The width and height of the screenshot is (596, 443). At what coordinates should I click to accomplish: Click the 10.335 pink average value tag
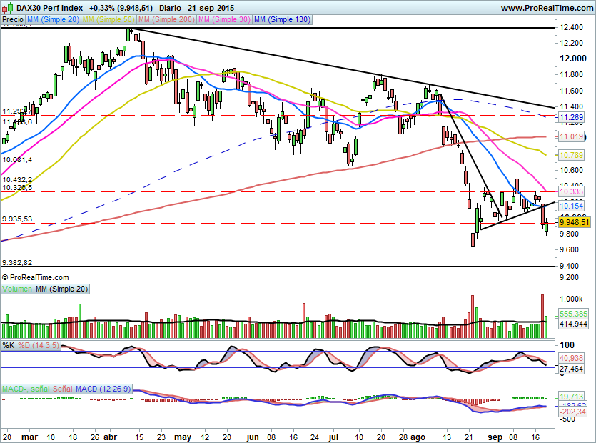point(571,191)
